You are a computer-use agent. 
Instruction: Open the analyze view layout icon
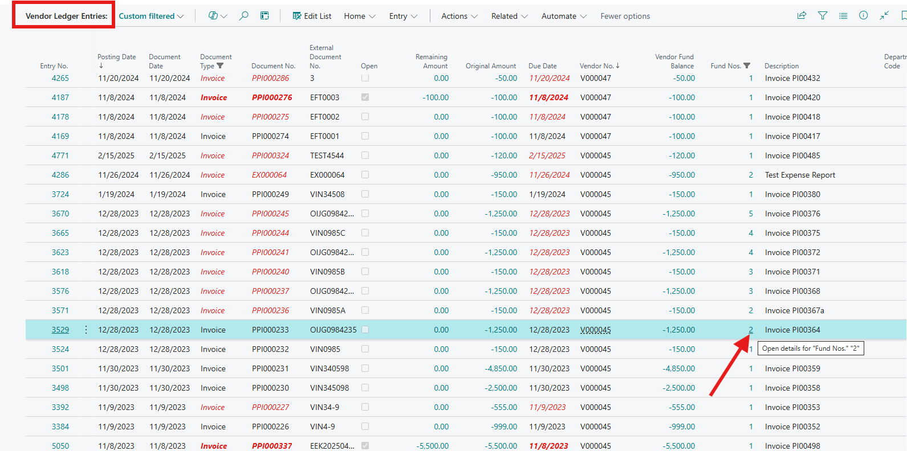(x=265, y=16)
